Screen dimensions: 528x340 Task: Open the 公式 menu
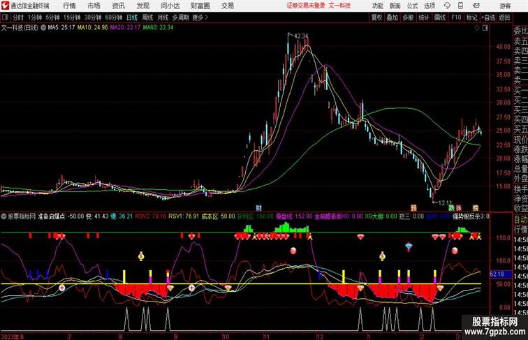(x=412, y=6)
